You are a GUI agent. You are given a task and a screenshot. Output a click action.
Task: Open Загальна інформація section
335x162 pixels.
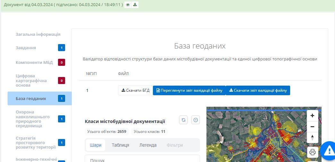click(x=38, y=35)
